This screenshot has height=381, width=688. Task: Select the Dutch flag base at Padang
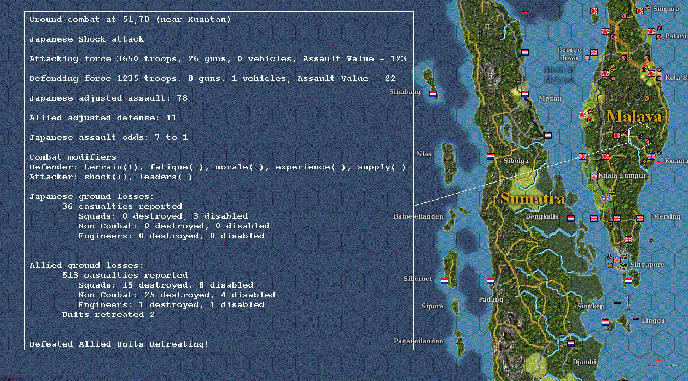coord(490,281)
